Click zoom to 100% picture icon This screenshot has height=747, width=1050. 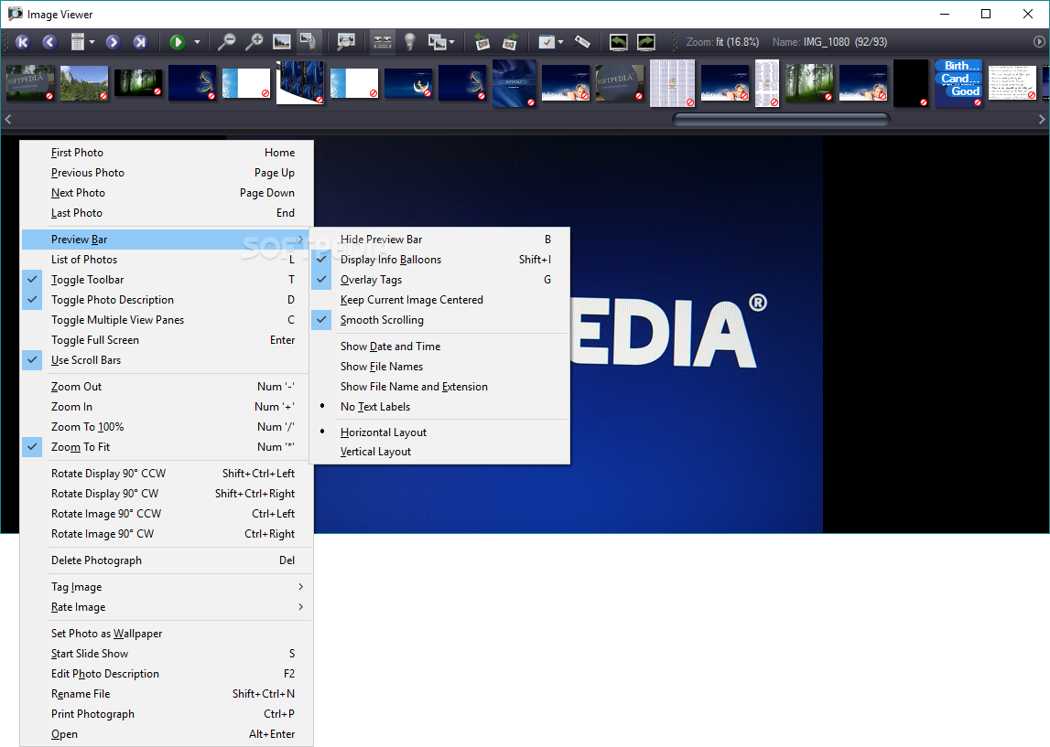(x=282, y=42)
